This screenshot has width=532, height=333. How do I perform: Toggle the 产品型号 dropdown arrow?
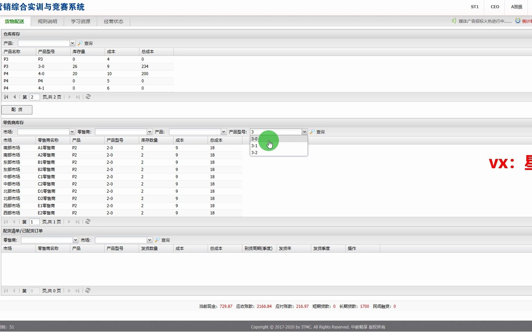point(304,132)
